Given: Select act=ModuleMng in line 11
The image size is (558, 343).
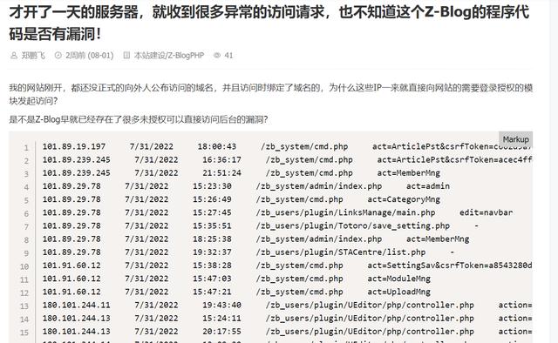Looking at the screenshot, I should point(399,279).
